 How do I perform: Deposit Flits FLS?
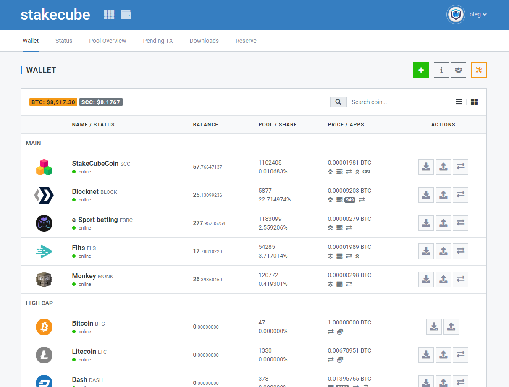point(426,251)
